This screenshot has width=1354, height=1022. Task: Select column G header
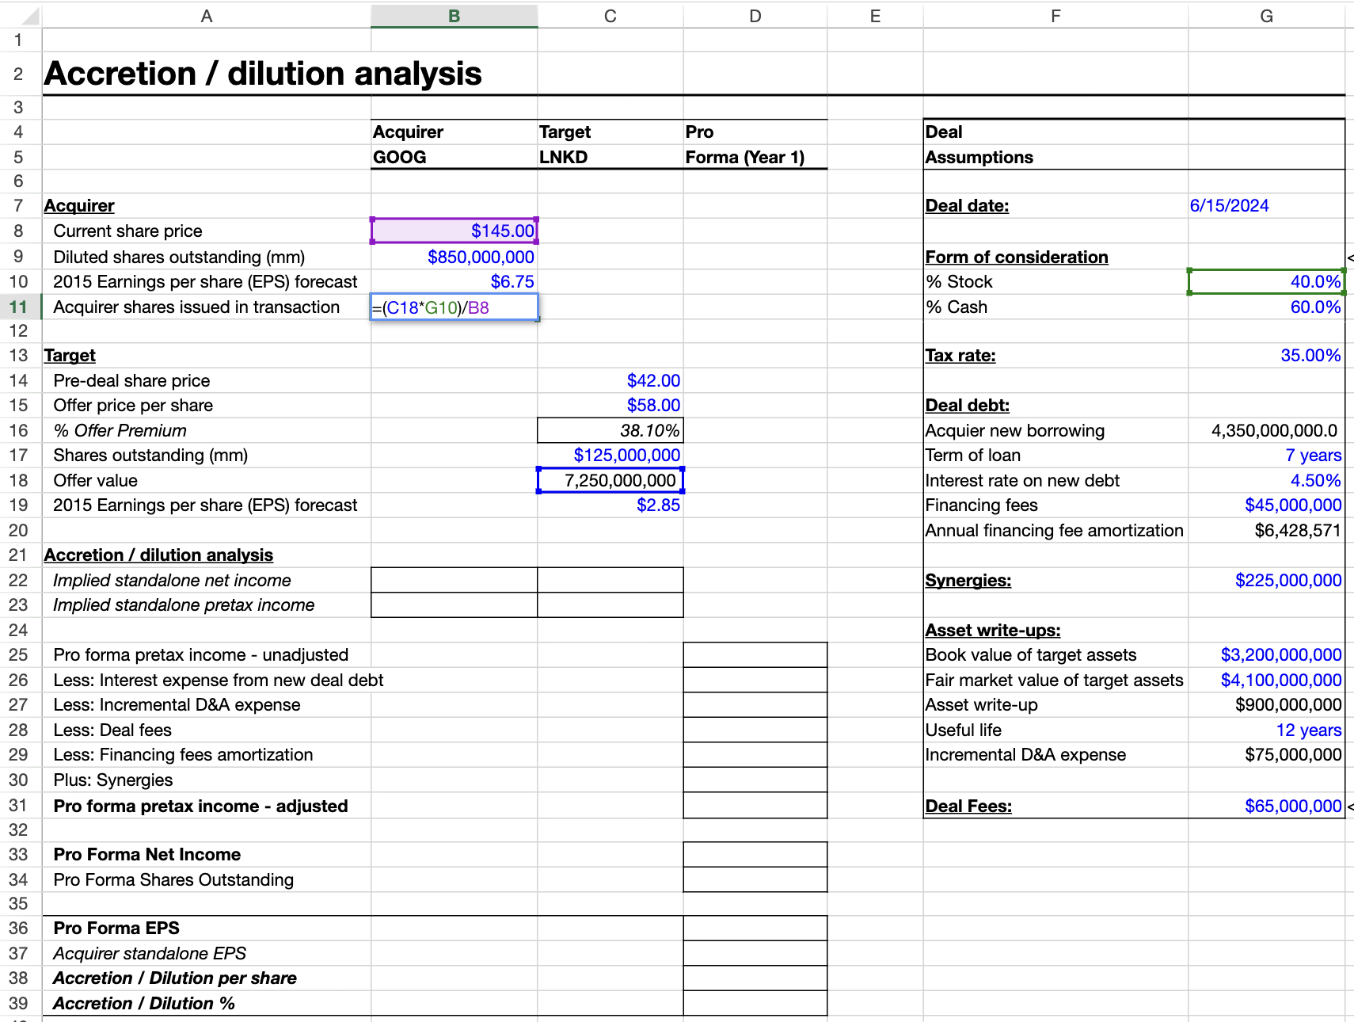click(x=1265, y=15)
